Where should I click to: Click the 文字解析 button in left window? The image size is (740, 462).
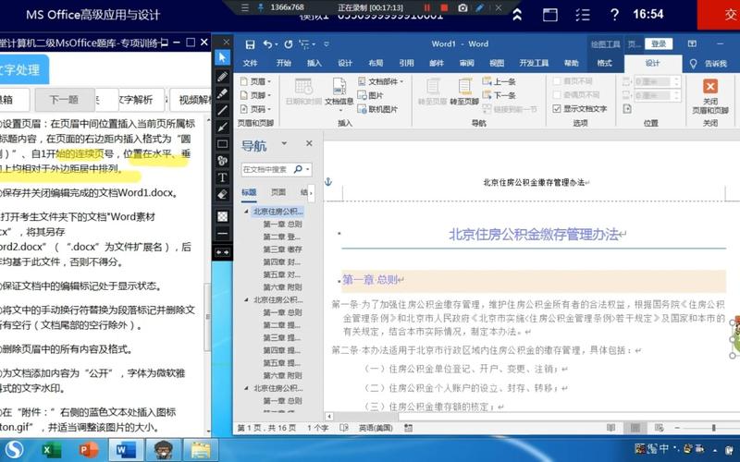[x=137, y=100]
